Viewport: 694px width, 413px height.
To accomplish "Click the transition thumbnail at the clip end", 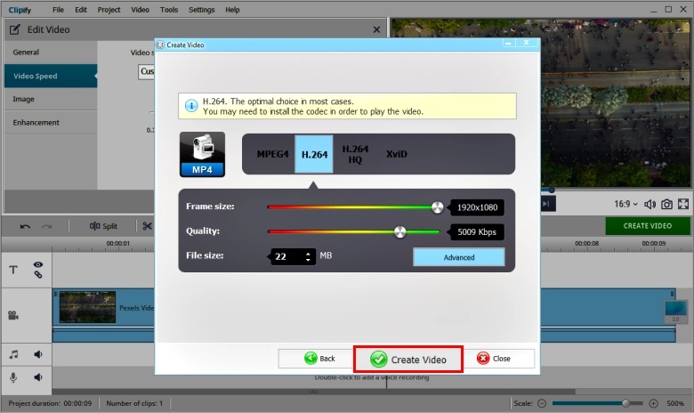I will point(675,312).
